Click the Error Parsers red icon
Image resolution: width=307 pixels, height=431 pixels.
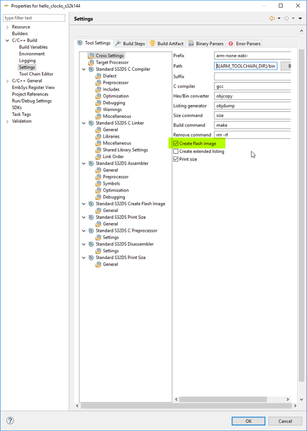pyautogui.click(x=231, y=44)
